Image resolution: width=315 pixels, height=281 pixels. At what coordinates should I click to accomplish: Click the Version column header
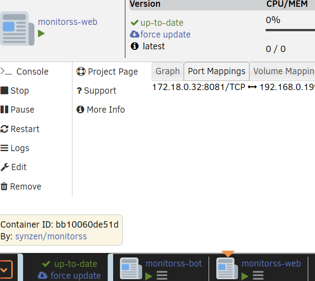(145, 4)
